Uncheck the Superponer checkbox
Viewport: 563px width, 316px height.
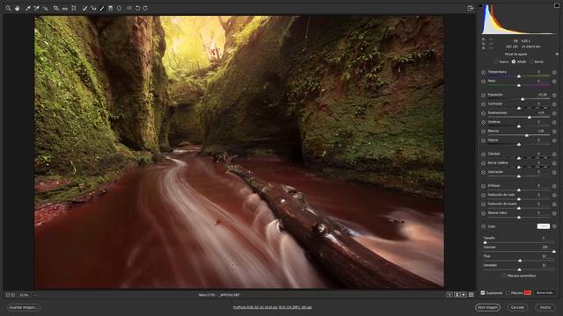pyautogui.click(x=483, y=292)
